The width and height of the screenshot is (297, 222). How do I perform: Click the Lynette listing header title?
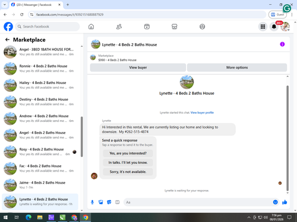129,44
